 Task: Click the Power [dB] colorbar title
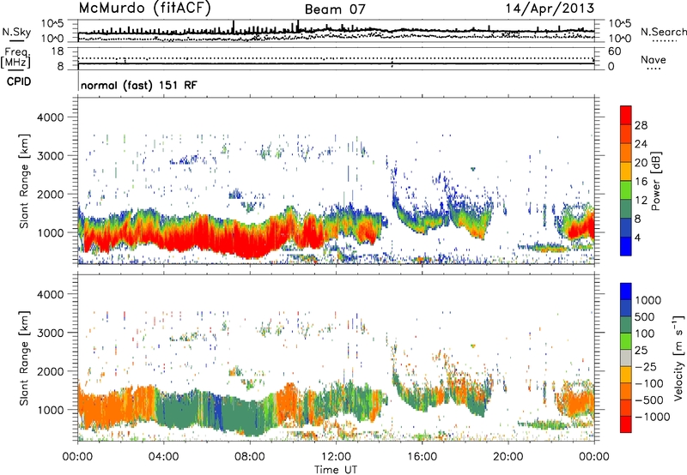point(656,181)
